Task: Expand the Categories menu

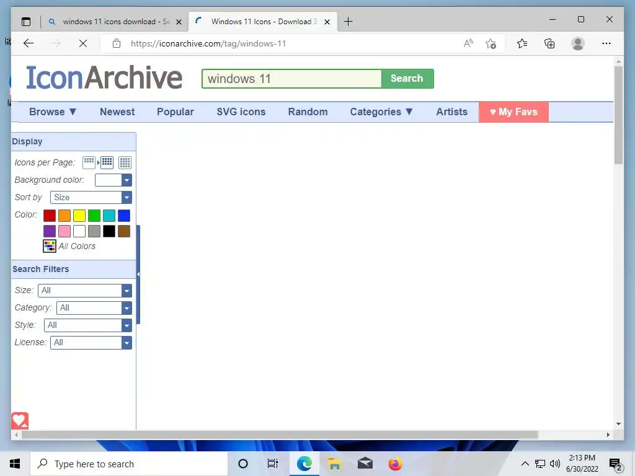Action: click(x=381, y=112)
